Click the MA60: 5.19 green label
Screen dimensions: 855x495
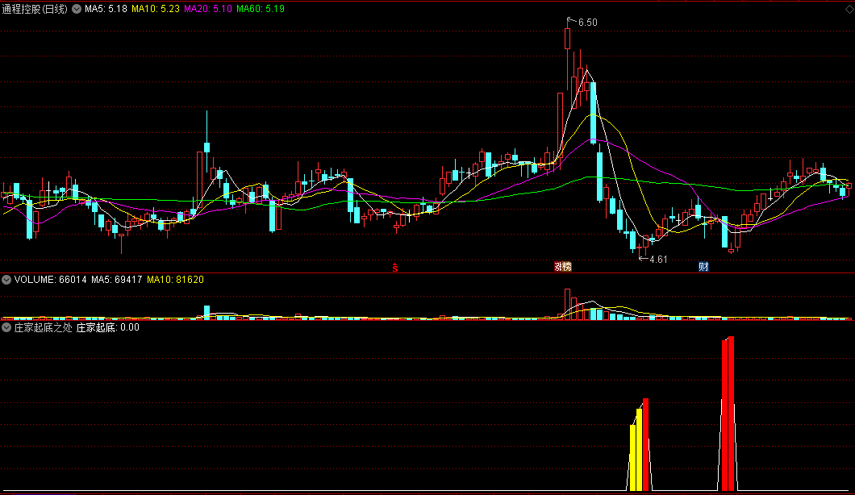click(261, 9)
